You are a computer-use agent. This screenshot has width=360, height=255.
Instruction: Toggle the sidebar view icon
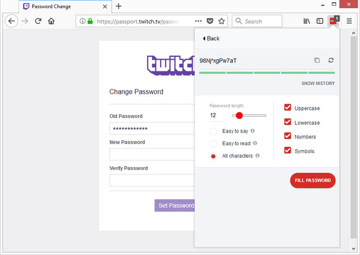320,21
